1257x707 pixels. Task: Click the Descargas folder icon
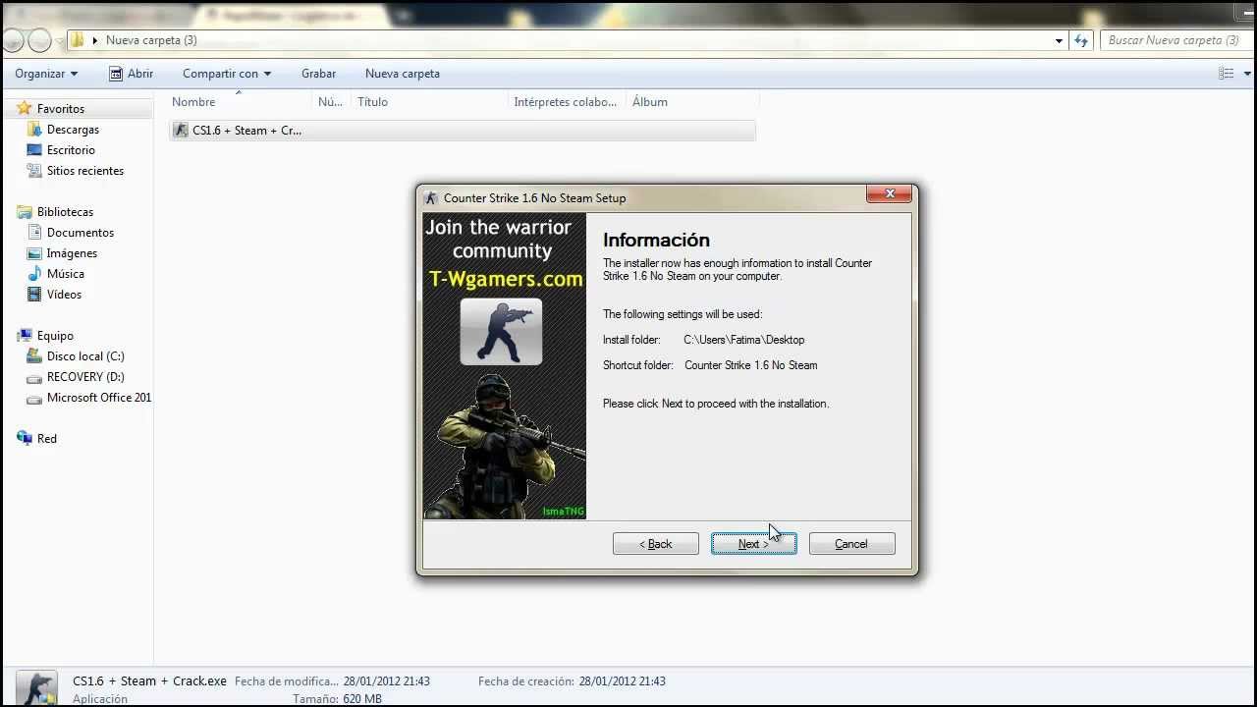35,130
